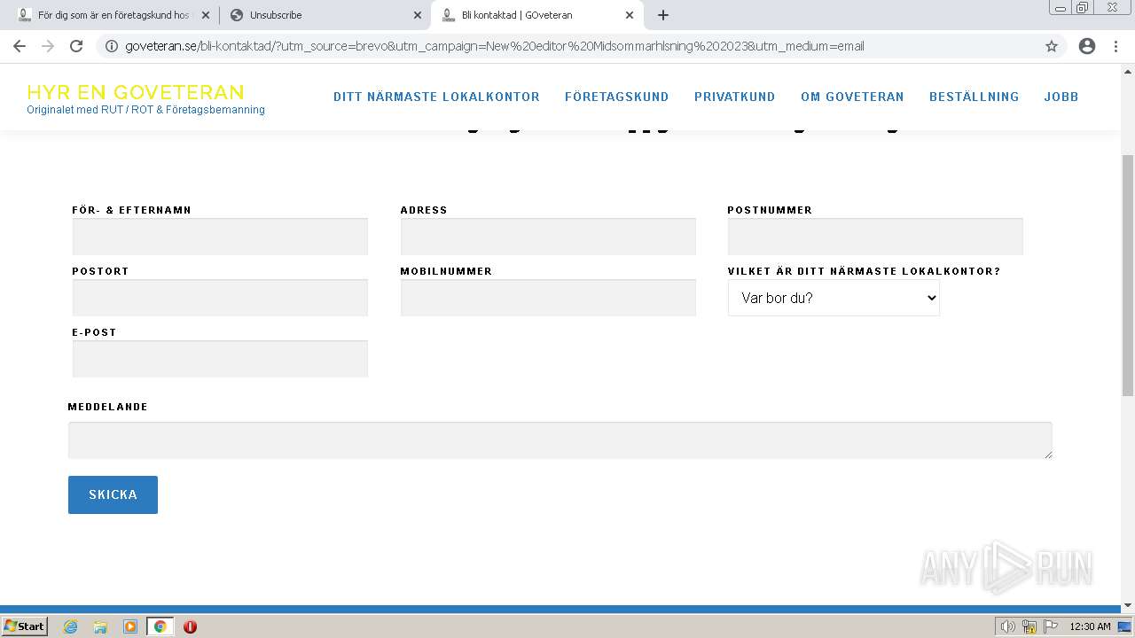Image resolution: width=1135 pixels, height=638 pixels.
Task: Click the network tray icon
Action: point(1029,626)
